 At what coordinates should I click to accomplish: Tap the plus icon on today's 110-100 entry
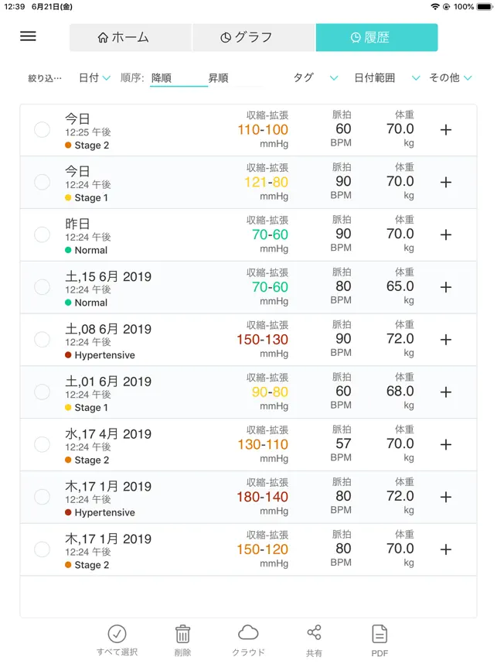click(446, 129)
